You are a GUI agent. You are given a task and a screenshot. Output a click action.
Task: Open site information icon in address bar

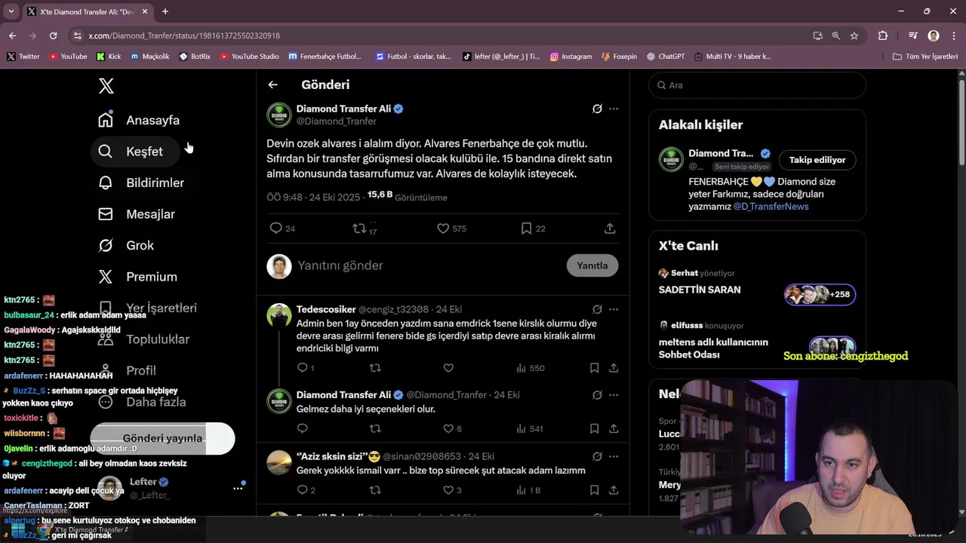[77, 35]
